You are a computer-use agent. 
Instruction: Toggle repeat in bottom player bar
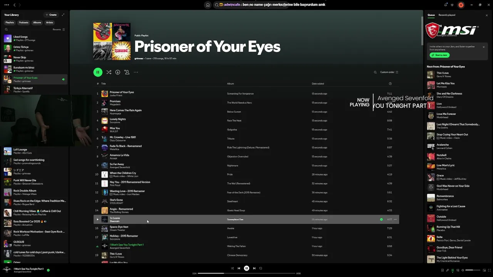[x=261, y=268]
